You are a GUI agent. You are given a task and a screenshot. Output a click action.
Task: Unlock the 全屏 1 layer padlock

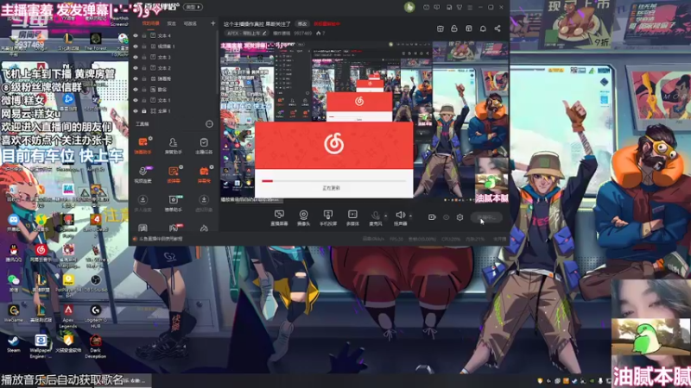tap(144, 111)
